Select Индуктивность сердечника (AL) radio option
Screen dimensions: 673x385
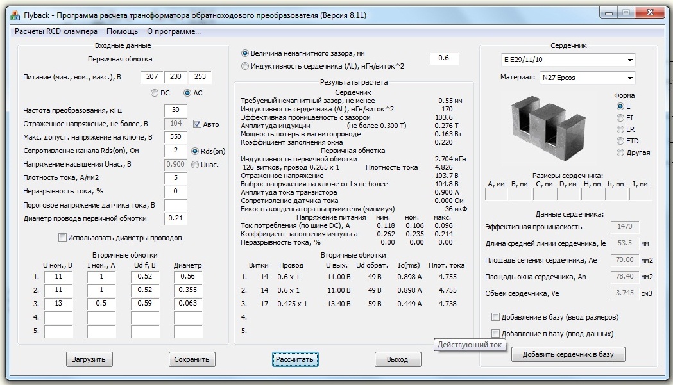coord(245,66)
